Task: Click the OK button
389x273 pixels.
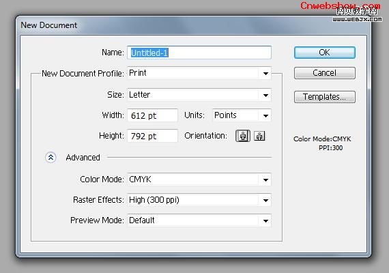Action: 324,53
